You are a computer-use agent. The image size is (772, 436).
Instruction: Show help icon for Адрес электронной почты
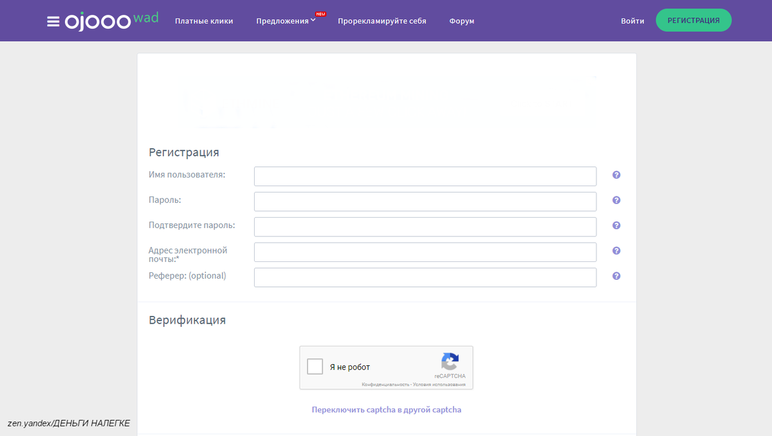[x=616, y=251]
